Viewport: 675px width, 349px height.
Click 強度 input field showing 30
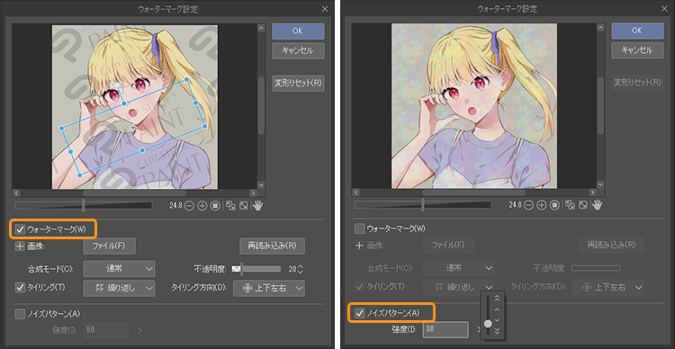(445, 329)
